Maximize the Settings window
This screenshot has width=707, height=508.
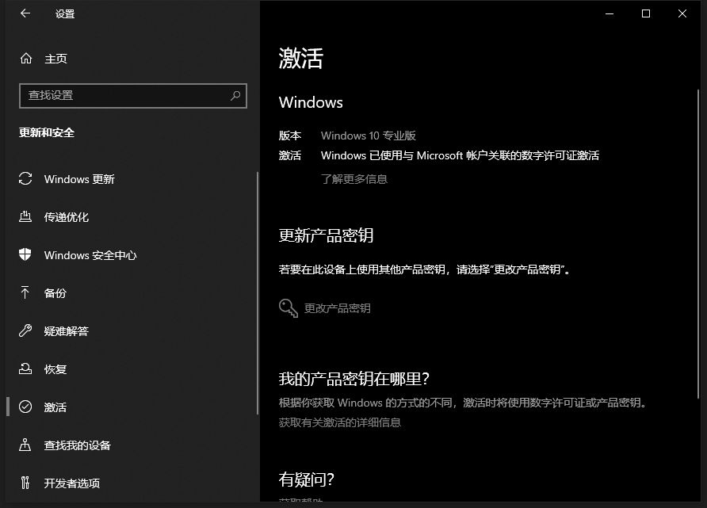pyautogui.click(x=646, y=14)
